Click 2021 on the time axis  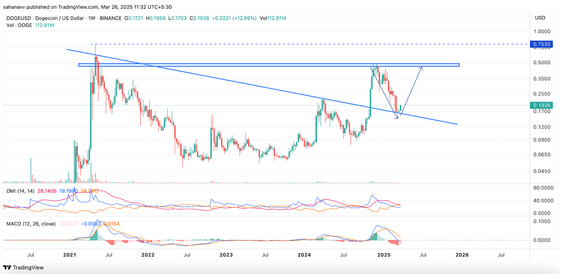69,255
